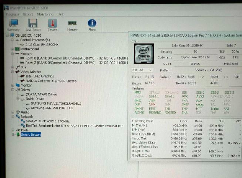
Task: Collapse the Video Adapter node
Action: pos(13,72)
